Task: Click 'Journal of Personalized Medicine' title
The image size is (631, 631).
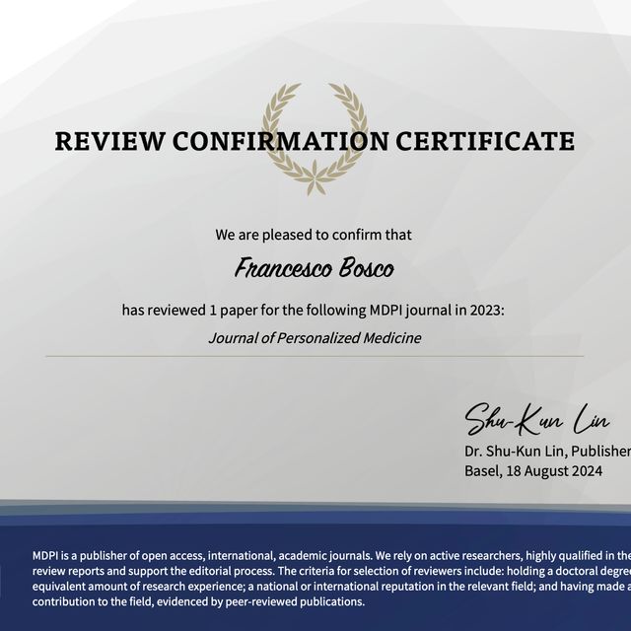Action: [315, 338]
